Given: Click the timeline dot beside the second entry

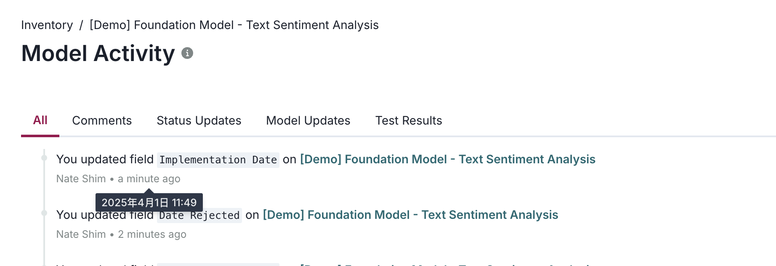Looking at the screenshot, I should click(44, 213).
